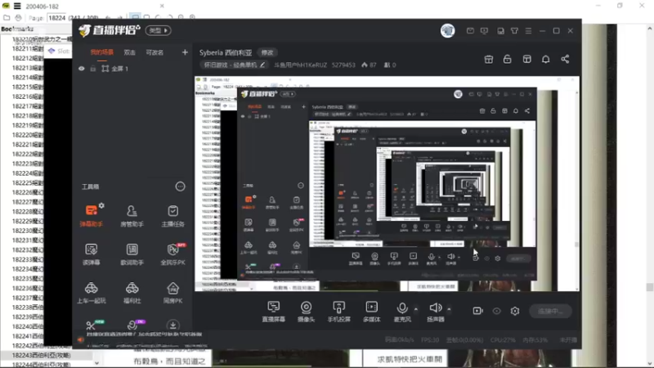The height and width of the screenshot is (368, 654).
Task: Click the video record icon
Action: [477, 311]
